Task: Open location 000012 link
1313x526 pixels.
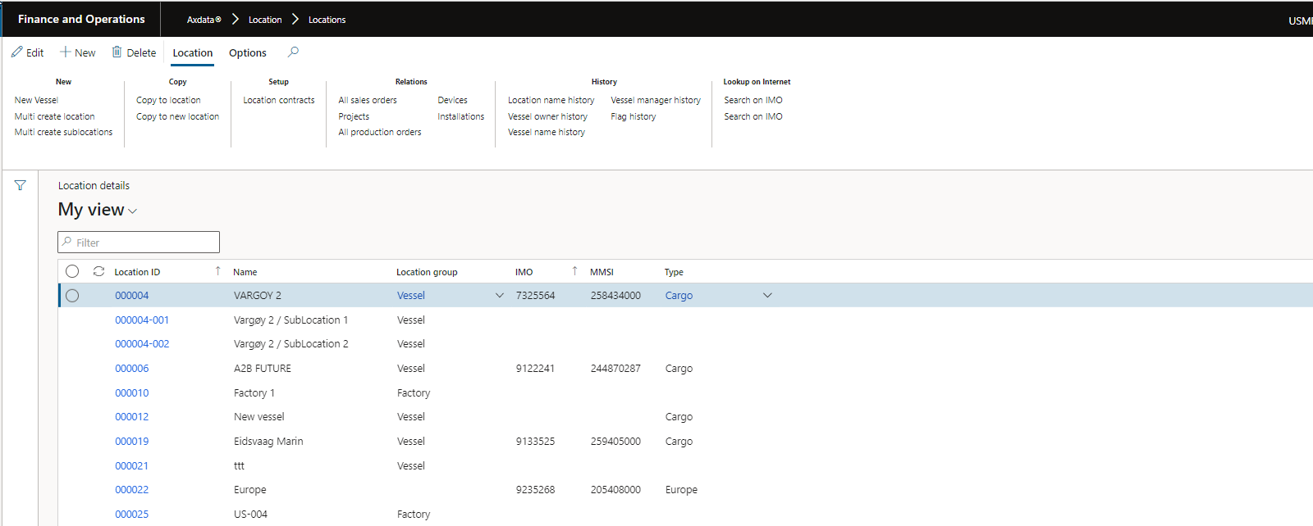Action: point(132,417)
